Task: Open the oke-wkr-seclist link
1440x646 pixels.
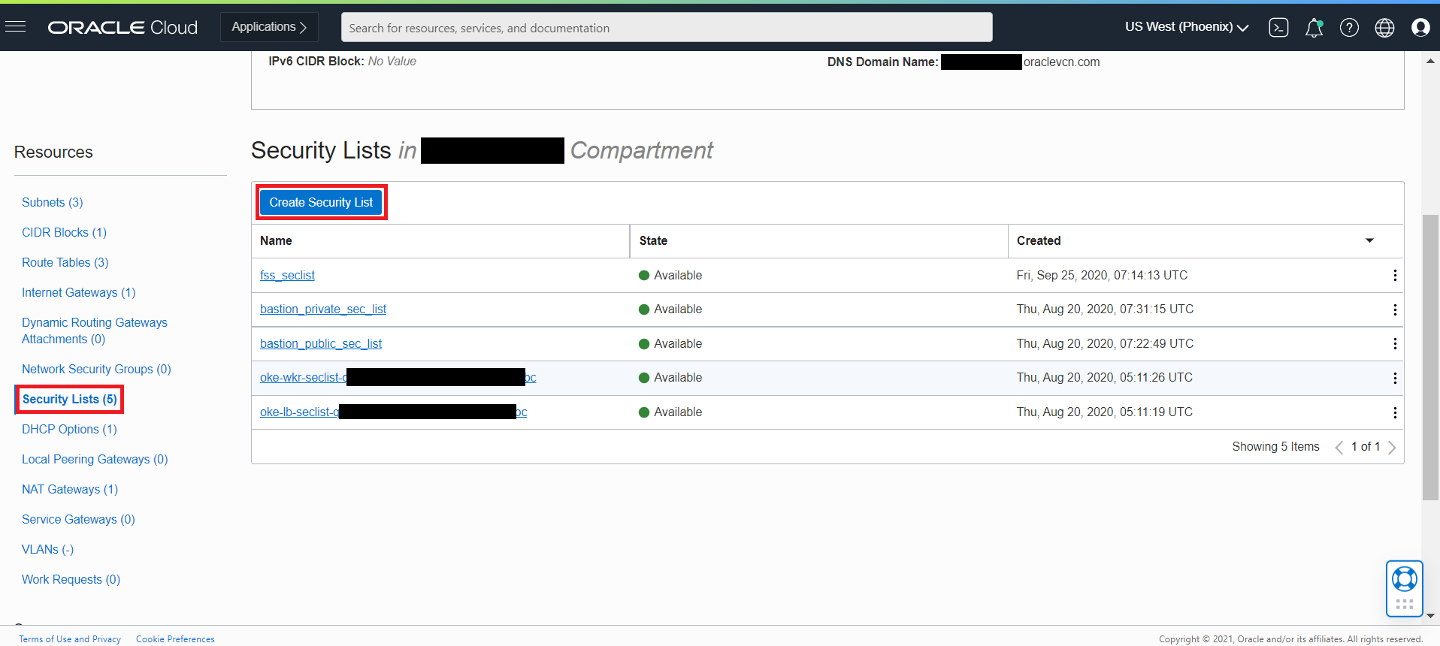Action: [398, 378]
